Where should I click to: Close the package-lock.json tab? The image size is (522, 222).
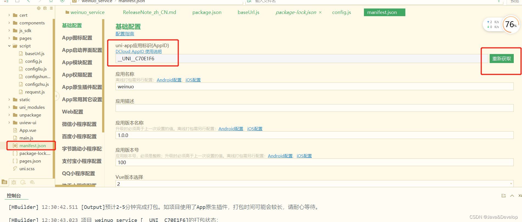tap(320, 12)
